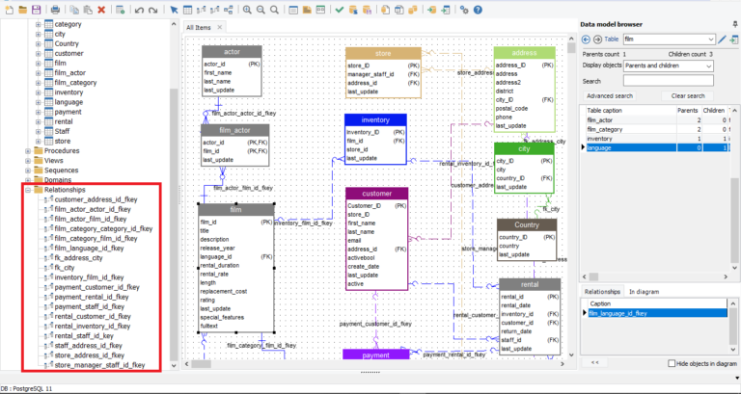Click the blue Help question mark icon
741x394 pixels.
[477, 9]
